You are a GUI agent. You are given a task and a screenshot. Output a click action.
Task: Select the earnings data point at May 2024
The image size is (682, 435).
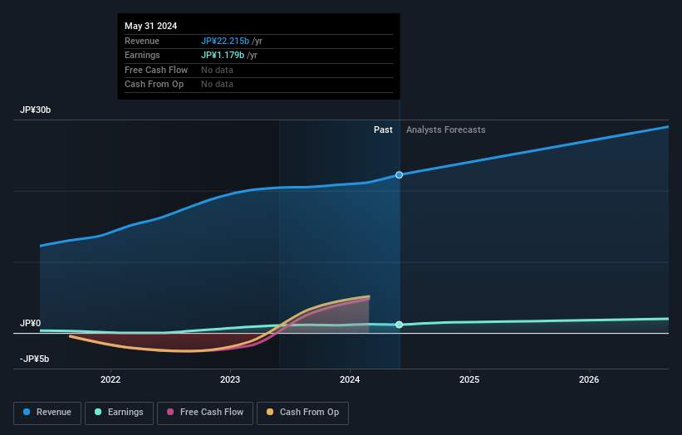(x=399, y=325)
